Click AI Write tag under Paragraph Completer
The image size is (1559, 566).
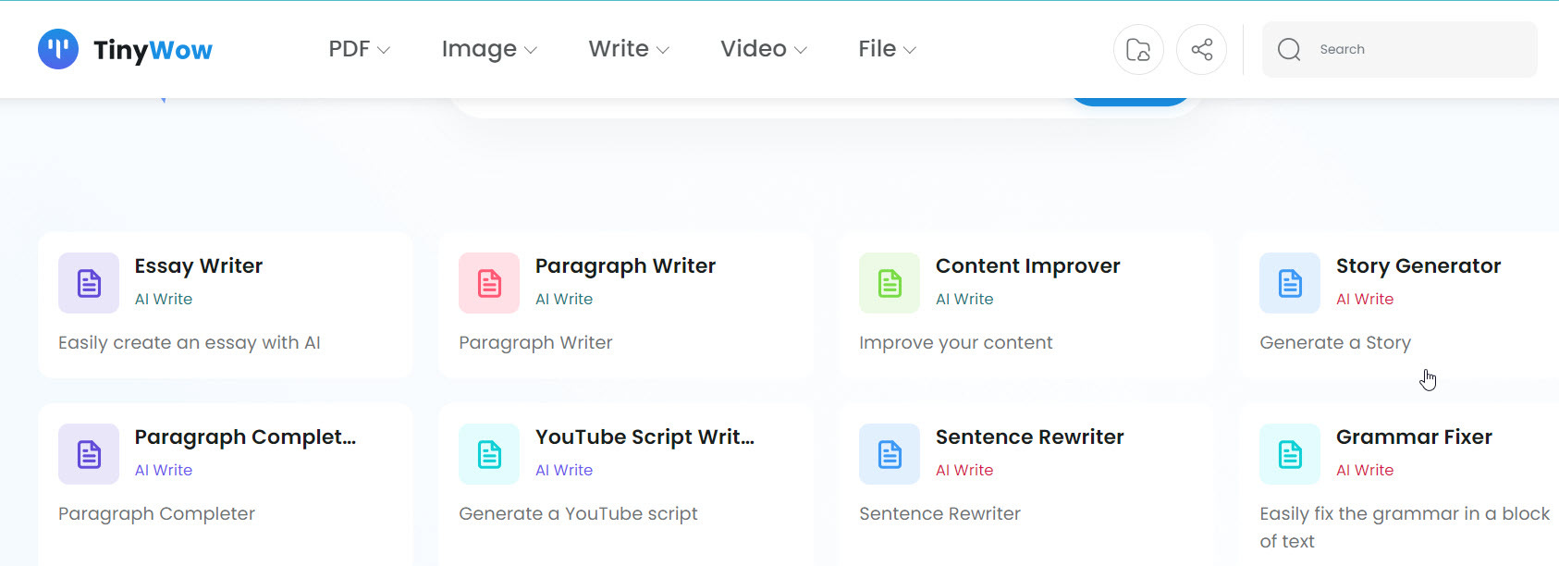pos(164,470)
